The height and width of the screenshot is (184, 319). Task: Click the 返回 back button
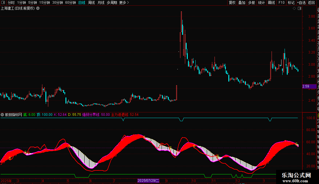tap(311, 3)
